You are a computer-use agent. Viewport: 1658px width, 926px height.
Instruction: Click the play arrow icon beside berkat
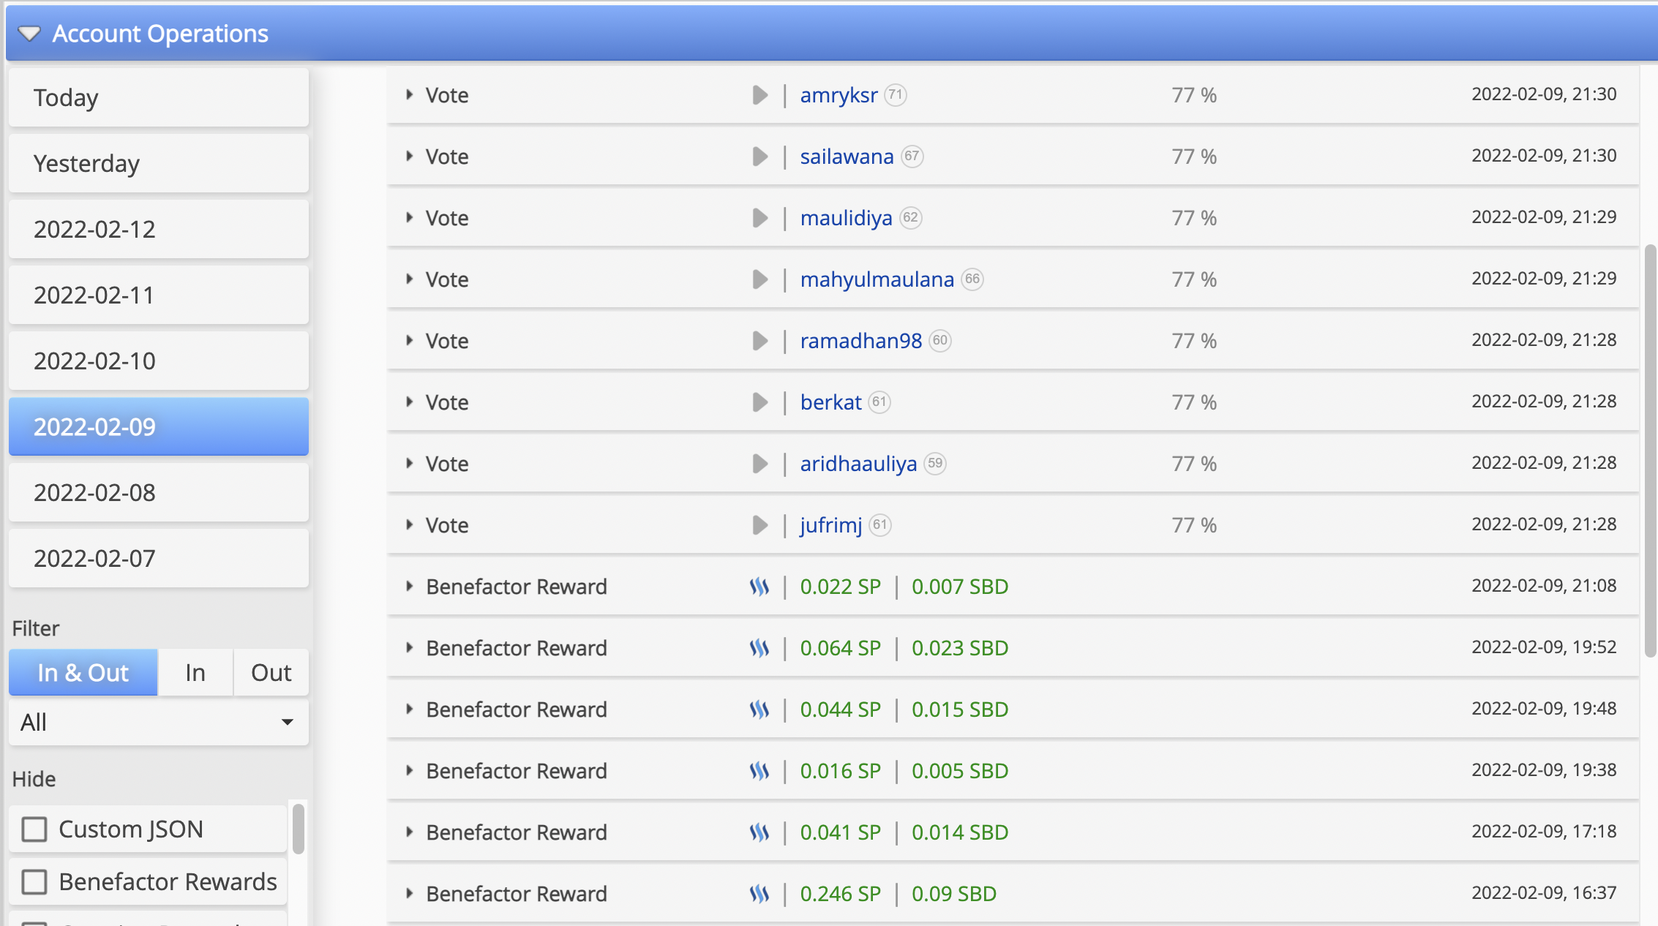(x=760, y=402)
